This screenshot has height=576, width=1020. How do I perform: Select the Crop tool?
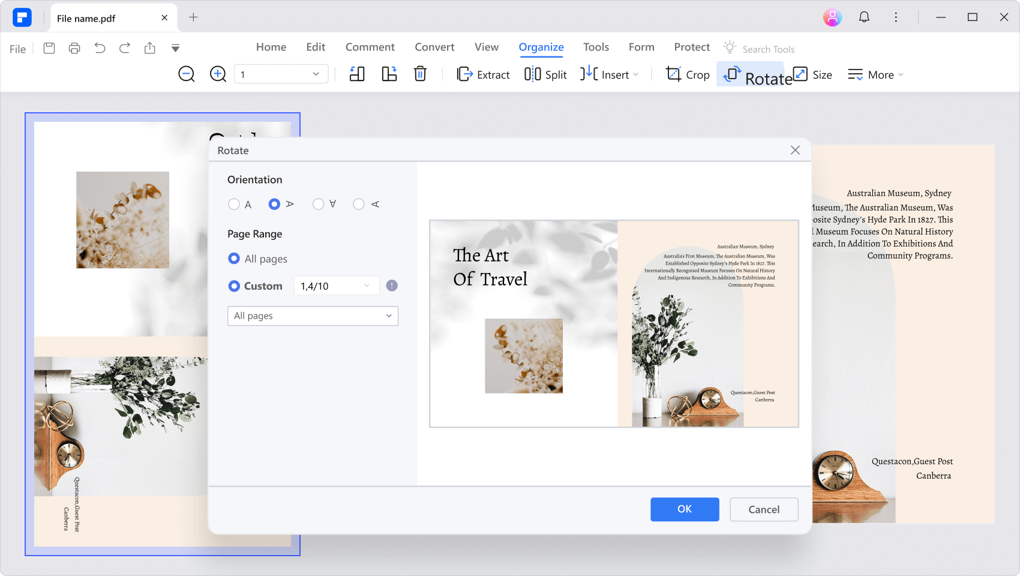pos(688,74)
